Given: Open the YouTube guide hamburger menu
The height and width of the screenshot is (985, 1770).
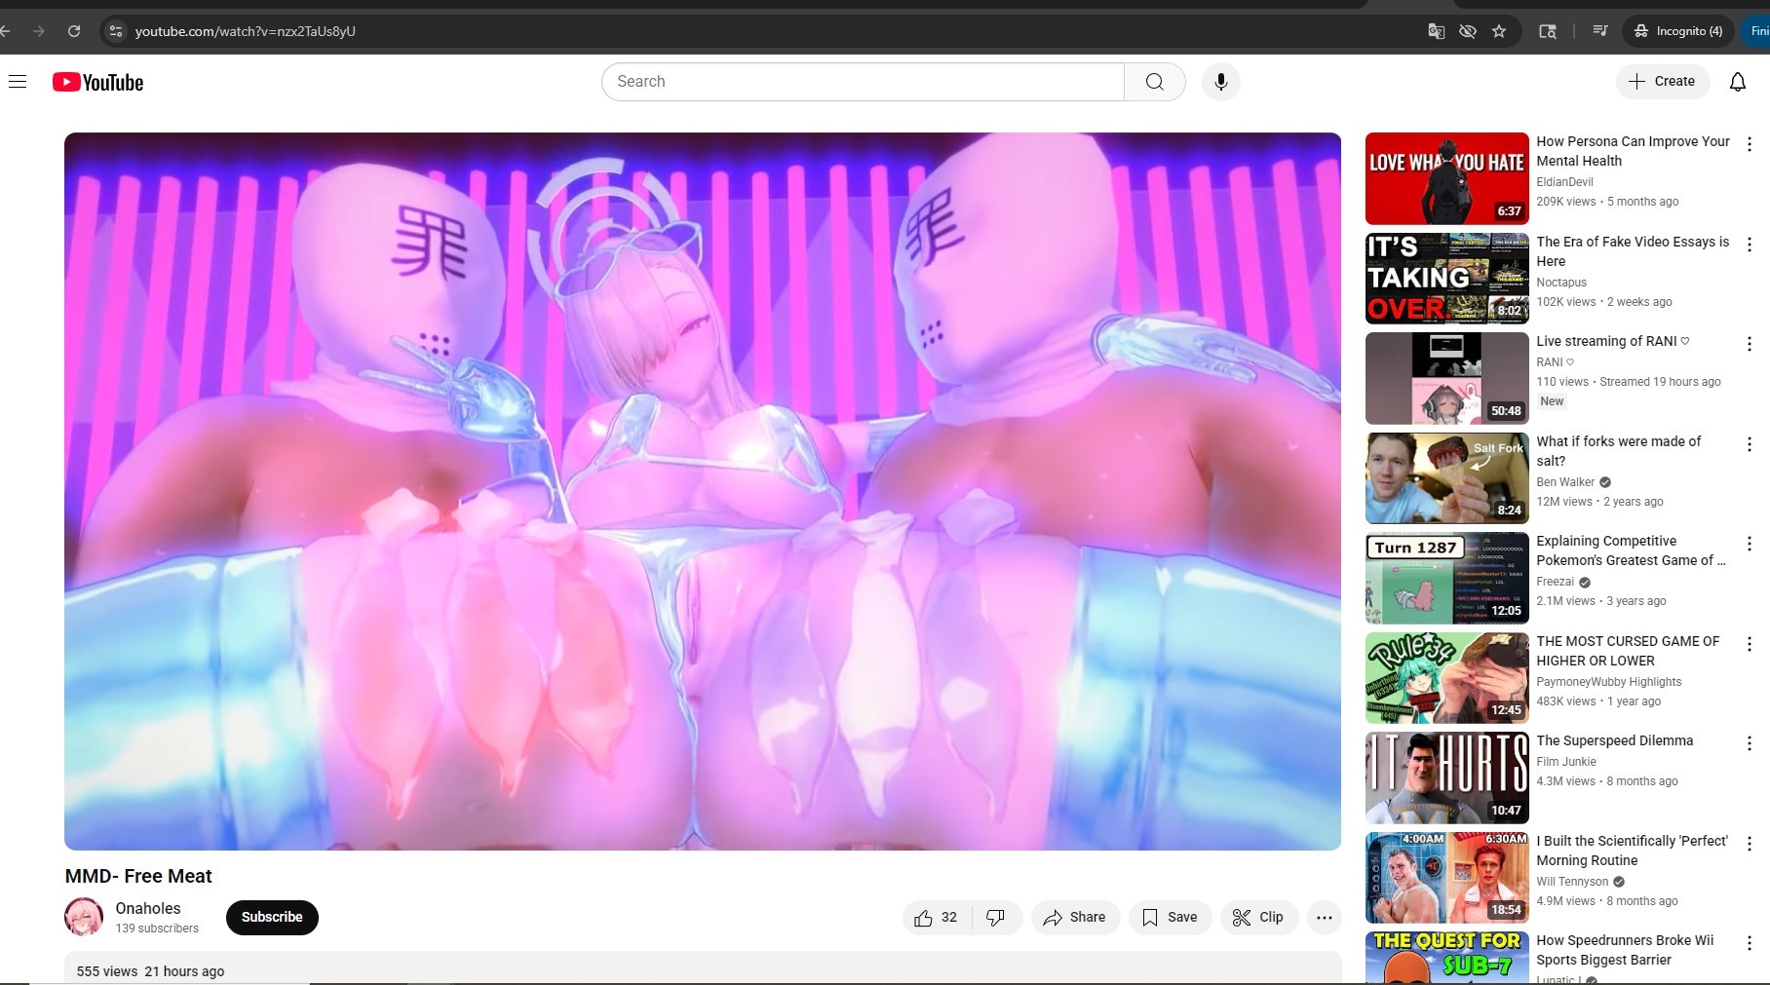Looking at the screenshot, I should 18,82.
